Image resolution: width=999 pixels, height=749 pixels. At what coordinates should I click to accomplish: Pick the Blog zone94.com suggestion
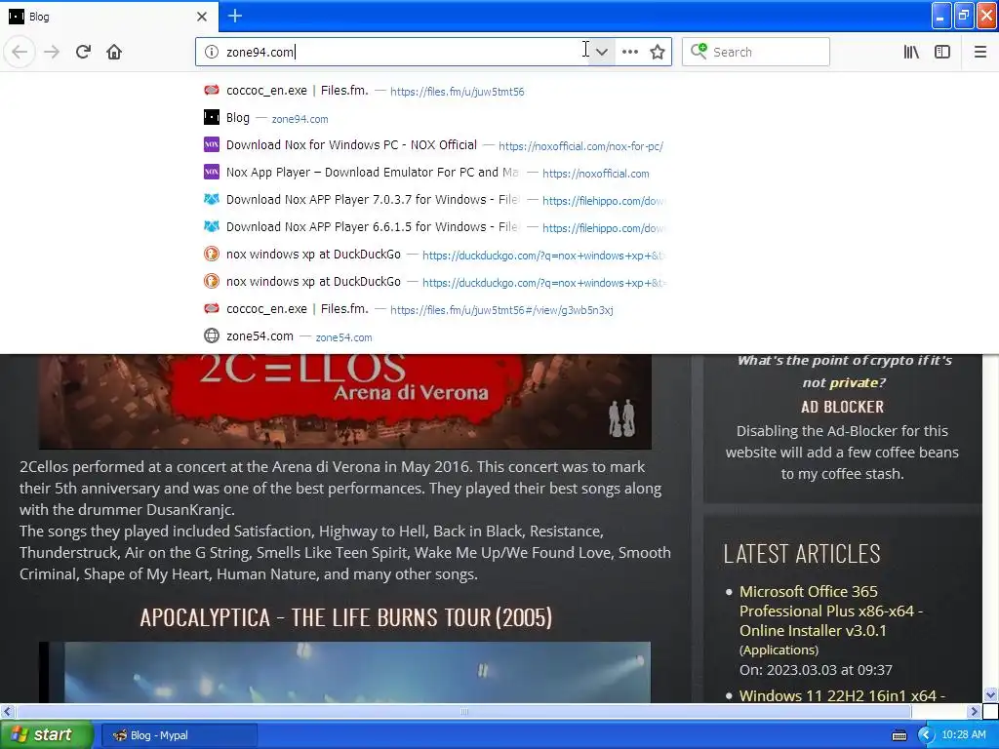pyautogui.click(x=434, y=118)
